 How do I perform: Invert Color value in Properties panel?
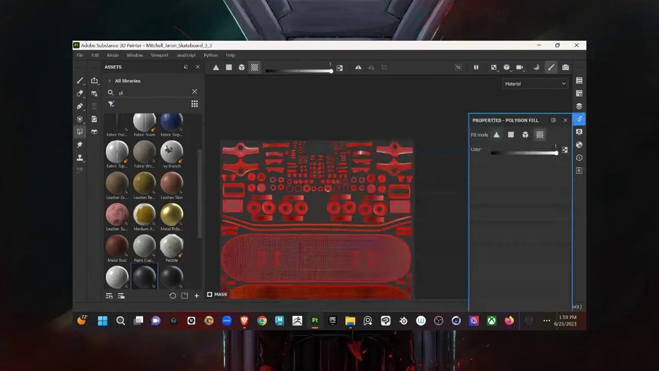(565, 150)
